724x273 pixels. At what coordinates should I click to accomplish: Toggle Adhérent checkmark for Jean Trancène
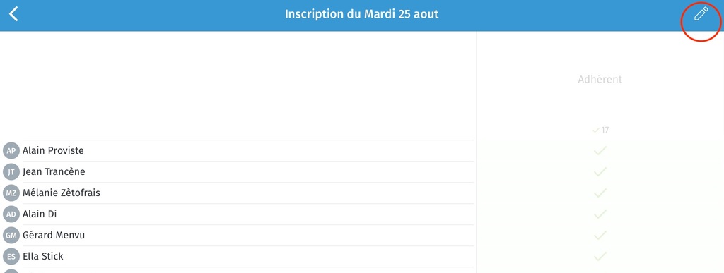coord(600,171)
